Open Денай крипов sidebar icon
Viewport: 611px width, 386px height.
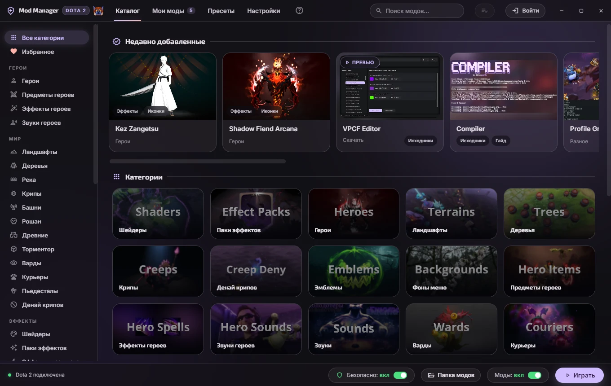coord(13,305)
